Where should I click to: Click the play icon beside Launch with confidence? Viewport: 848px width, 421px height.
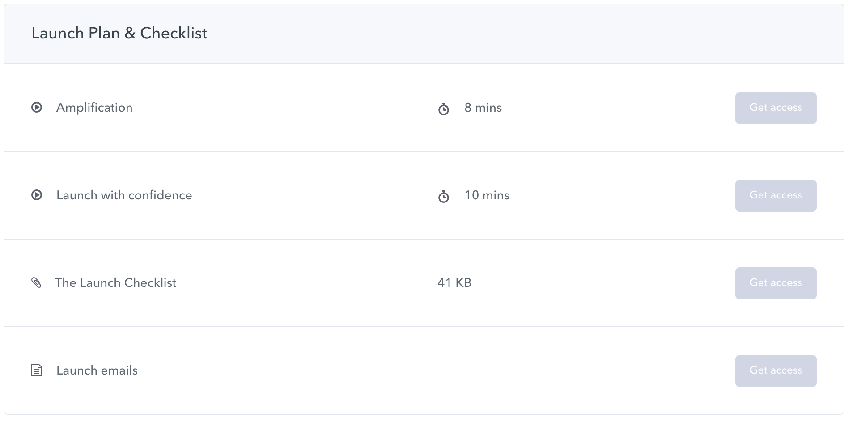pyautogui.click(x=37, y=195)
